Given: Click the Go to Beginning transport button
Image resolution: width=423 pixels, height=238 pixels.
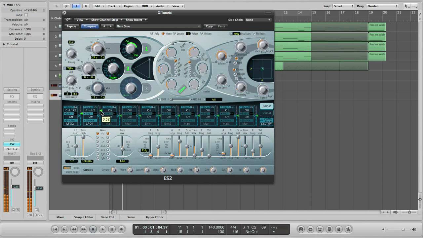Looking at the screenshot, I should point(55,229).
